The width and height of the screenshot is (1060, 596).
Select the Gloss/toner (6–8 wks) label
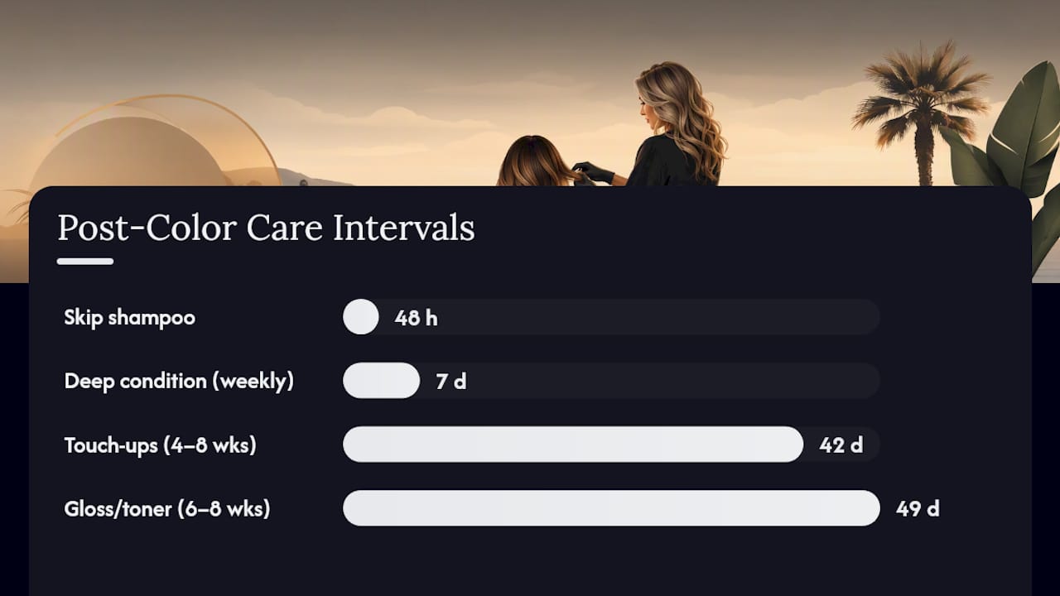pyautogui.click(x=167, y=508)
